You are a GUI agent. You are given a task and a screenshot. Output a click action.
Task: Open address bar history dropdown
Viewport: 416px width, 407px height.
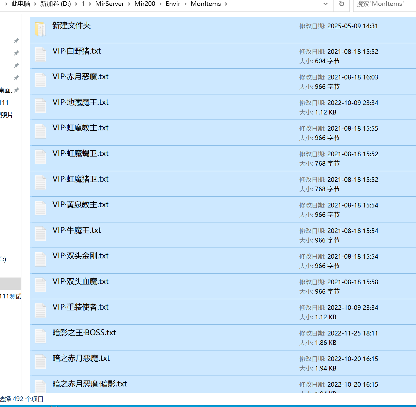click(326, 4)
